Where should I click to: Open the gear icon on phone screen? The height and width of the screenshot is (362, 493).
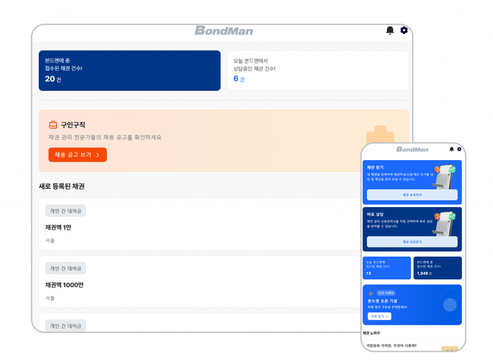coord(459,149)
